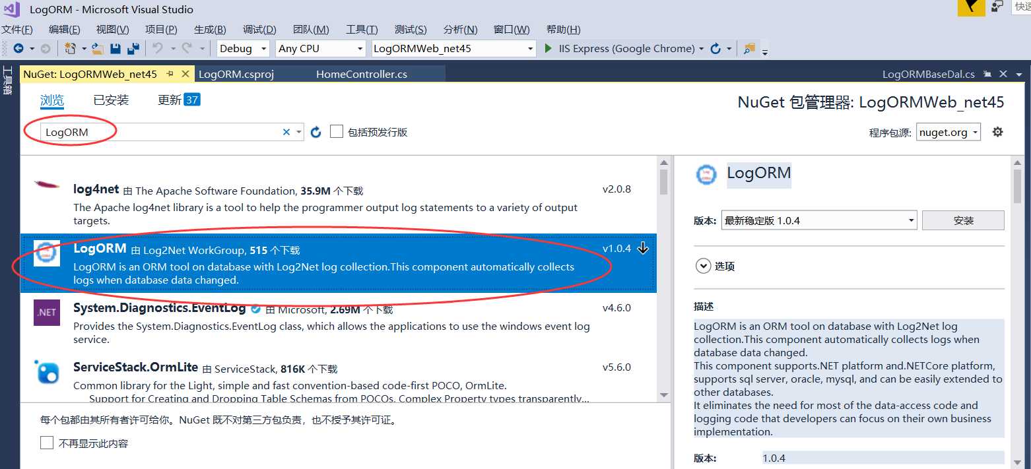Click the download arrow on LogORM package
The image size is (1031, 469).
(643, 249)
